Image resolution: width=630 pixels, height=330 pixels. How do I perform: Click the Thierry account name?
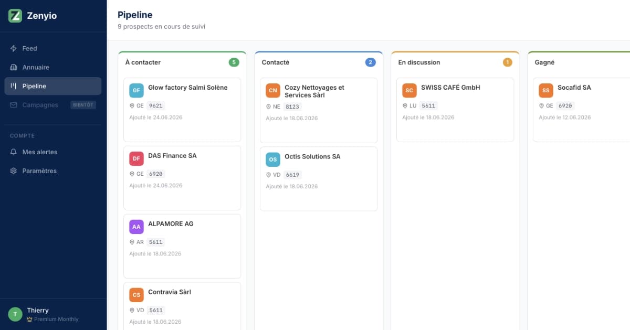37,311
